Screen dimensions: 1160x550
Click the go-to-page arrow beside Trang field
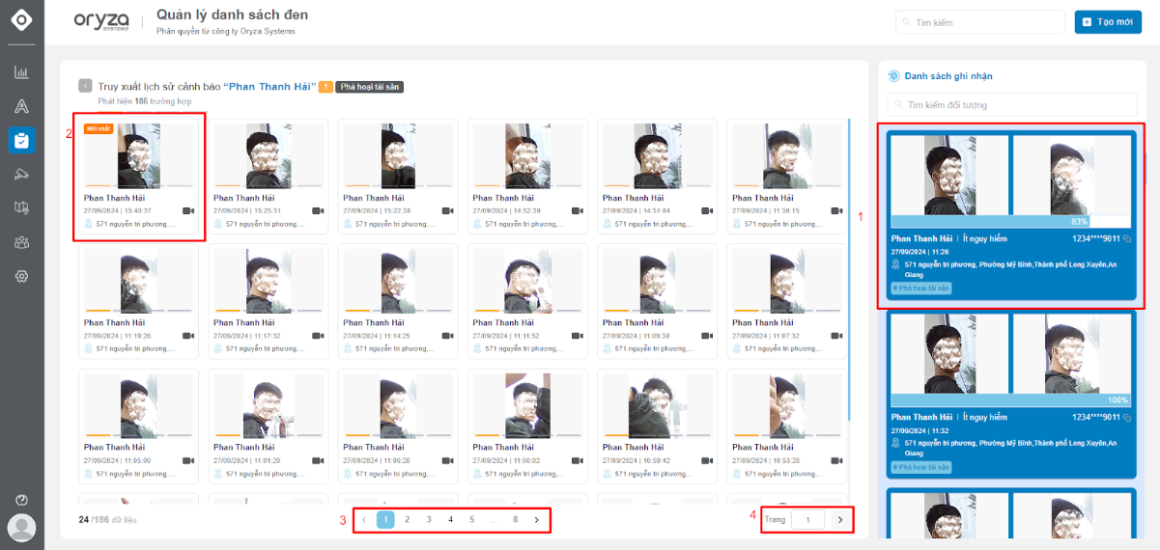coord(840,520)
